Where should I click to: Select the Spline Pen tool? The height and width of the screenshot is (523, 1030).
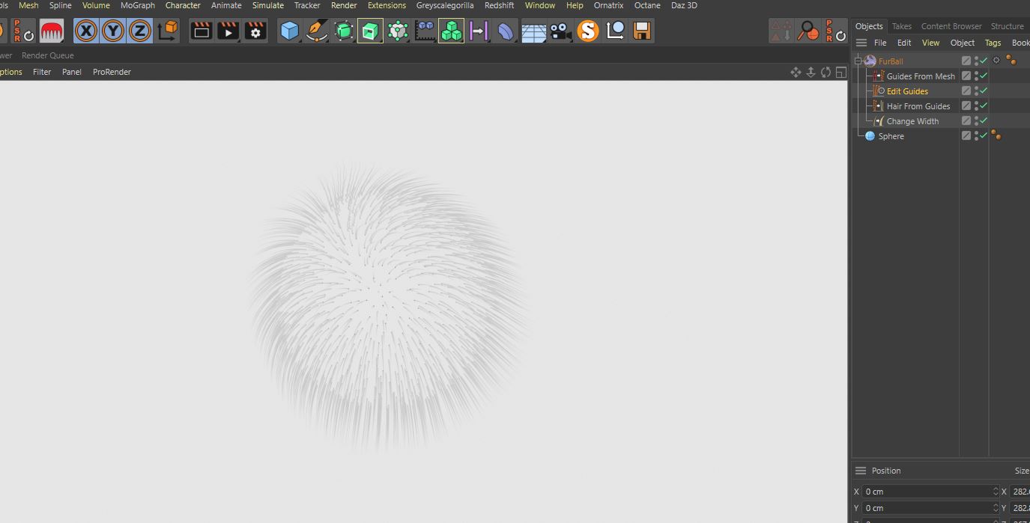317,31
